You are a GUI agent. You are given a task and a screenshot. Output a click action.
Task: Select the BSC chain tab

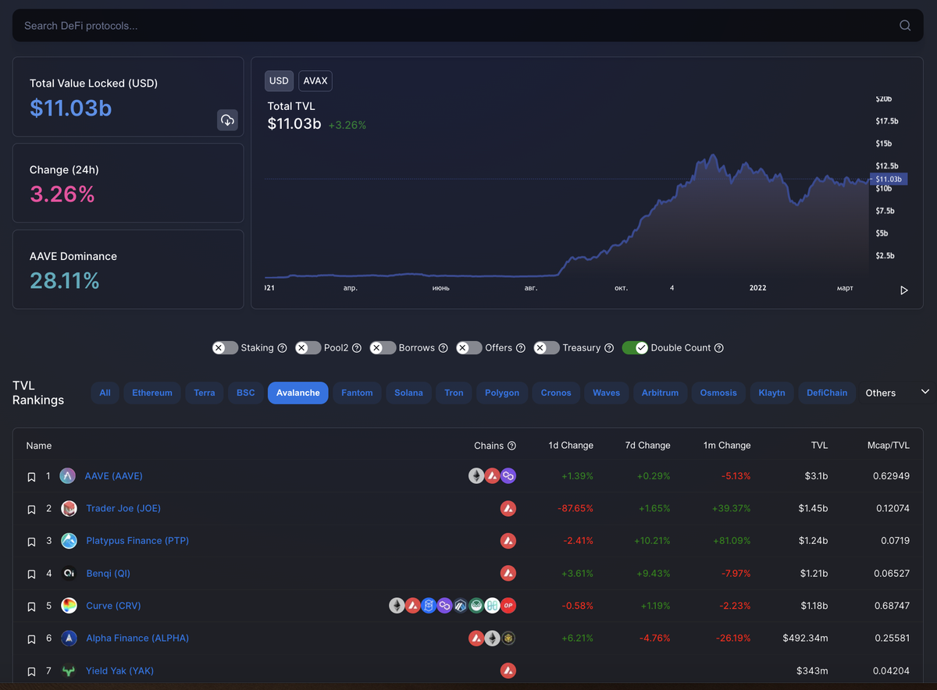click(246, 393)
